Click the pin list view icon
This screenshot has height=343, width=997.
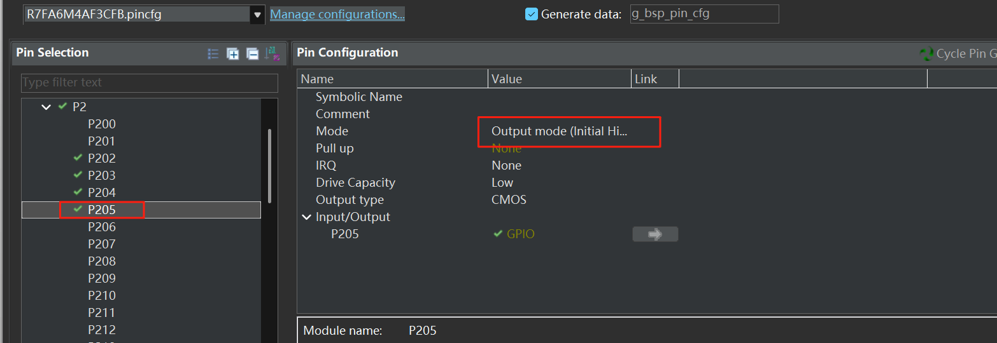(213, 54)
